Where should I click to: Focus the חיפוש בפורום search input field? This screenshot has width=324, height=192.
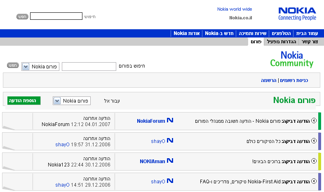tap(89, 66)
